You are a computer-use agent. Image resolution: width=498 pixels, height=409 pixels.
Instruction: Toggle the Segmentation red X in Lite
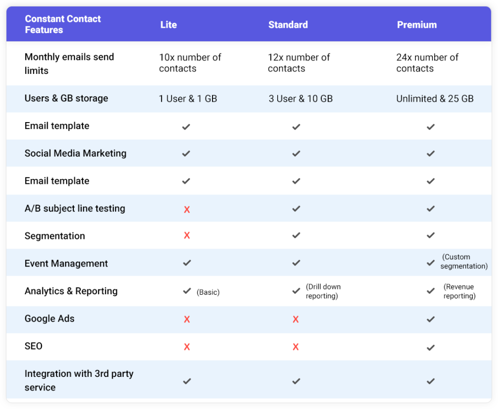pyautogui.click(x=187, y=235)
